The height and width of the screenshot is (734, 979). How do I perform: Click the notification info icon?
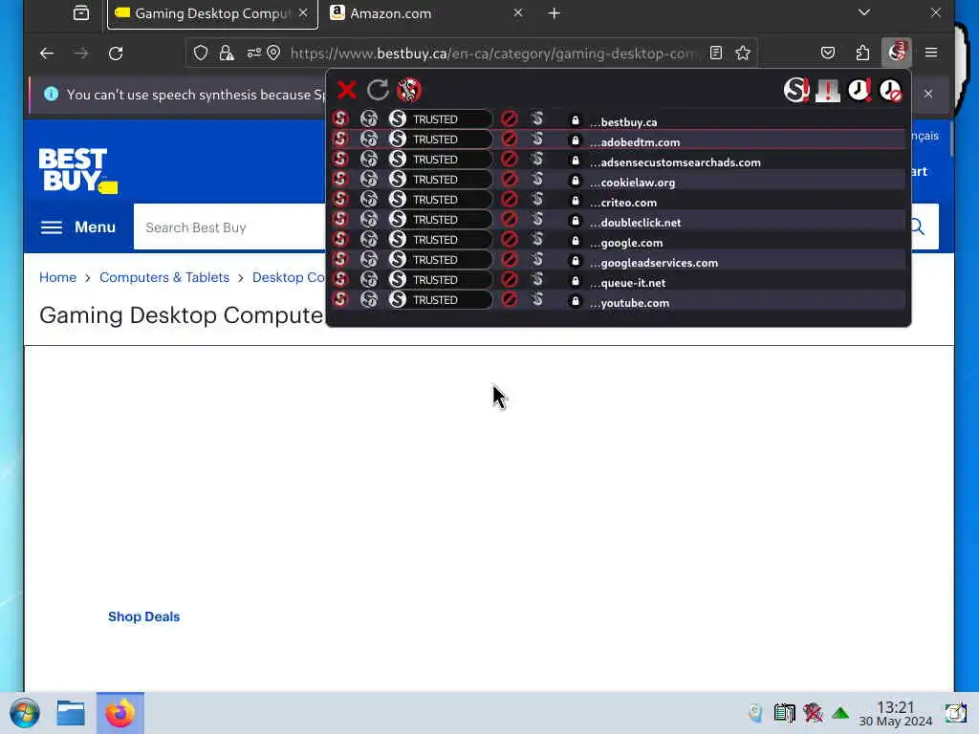pyautogui.click(x=52, y=95)
